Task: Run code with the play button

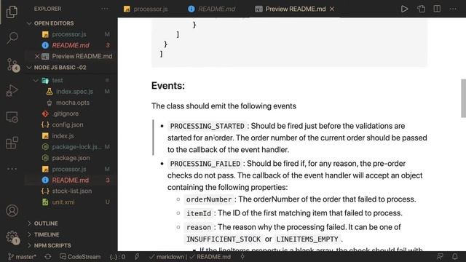Action: (404, 9)
